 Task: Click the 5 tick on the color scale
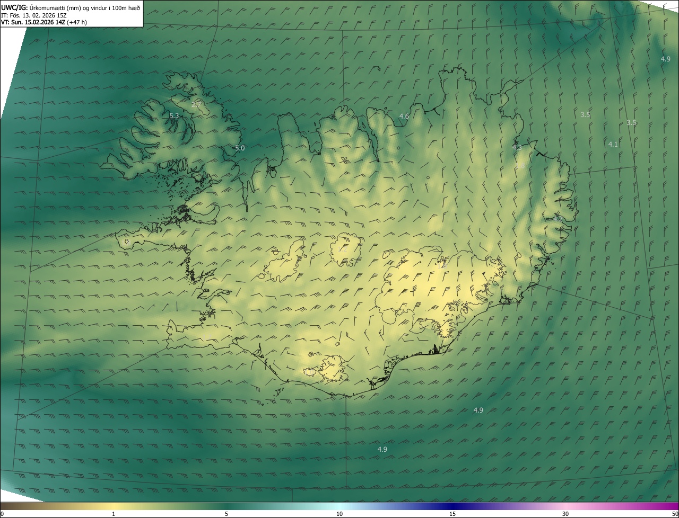coord(227,514)
